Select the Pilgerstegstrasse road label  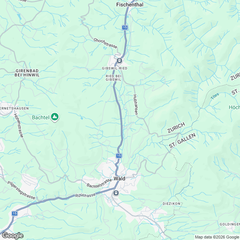(21, 190)
